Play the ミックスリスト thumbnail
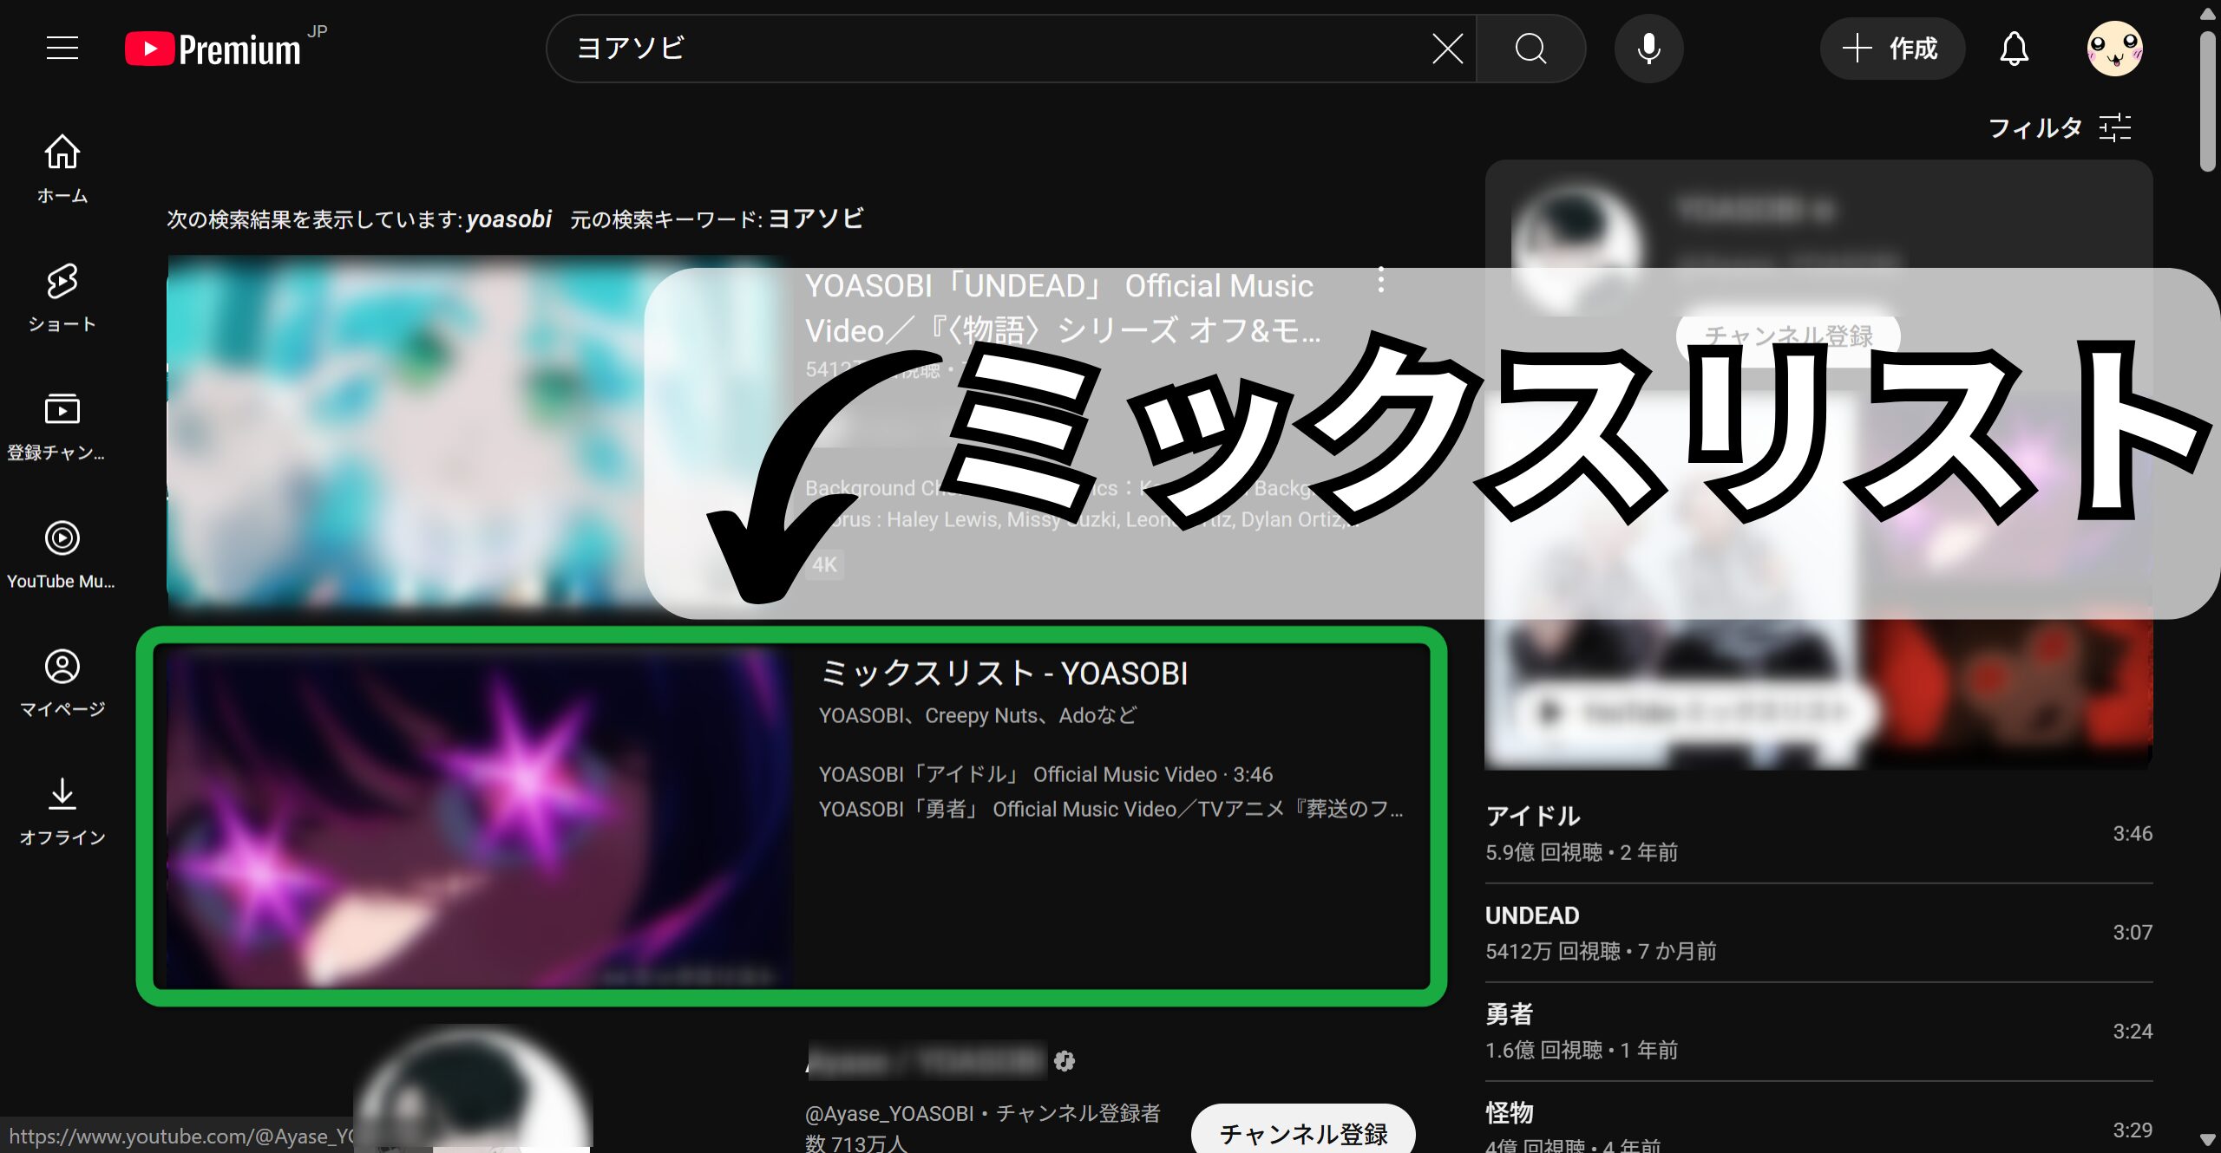 tap(480, 817)
